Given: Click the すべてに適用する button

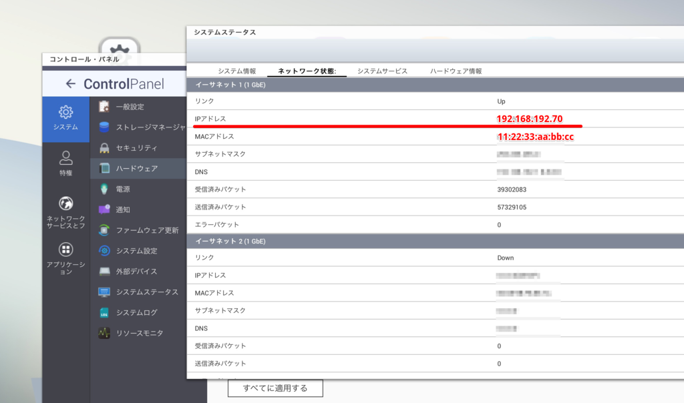Looking at the screenshot, I should pyautogui.click(x=275, y=388).
